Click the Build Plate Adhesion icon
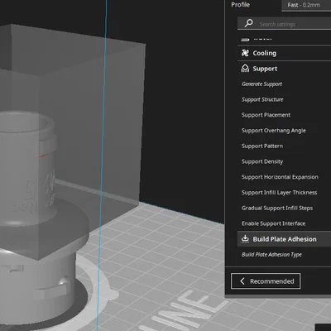 [x=245, y=239]
